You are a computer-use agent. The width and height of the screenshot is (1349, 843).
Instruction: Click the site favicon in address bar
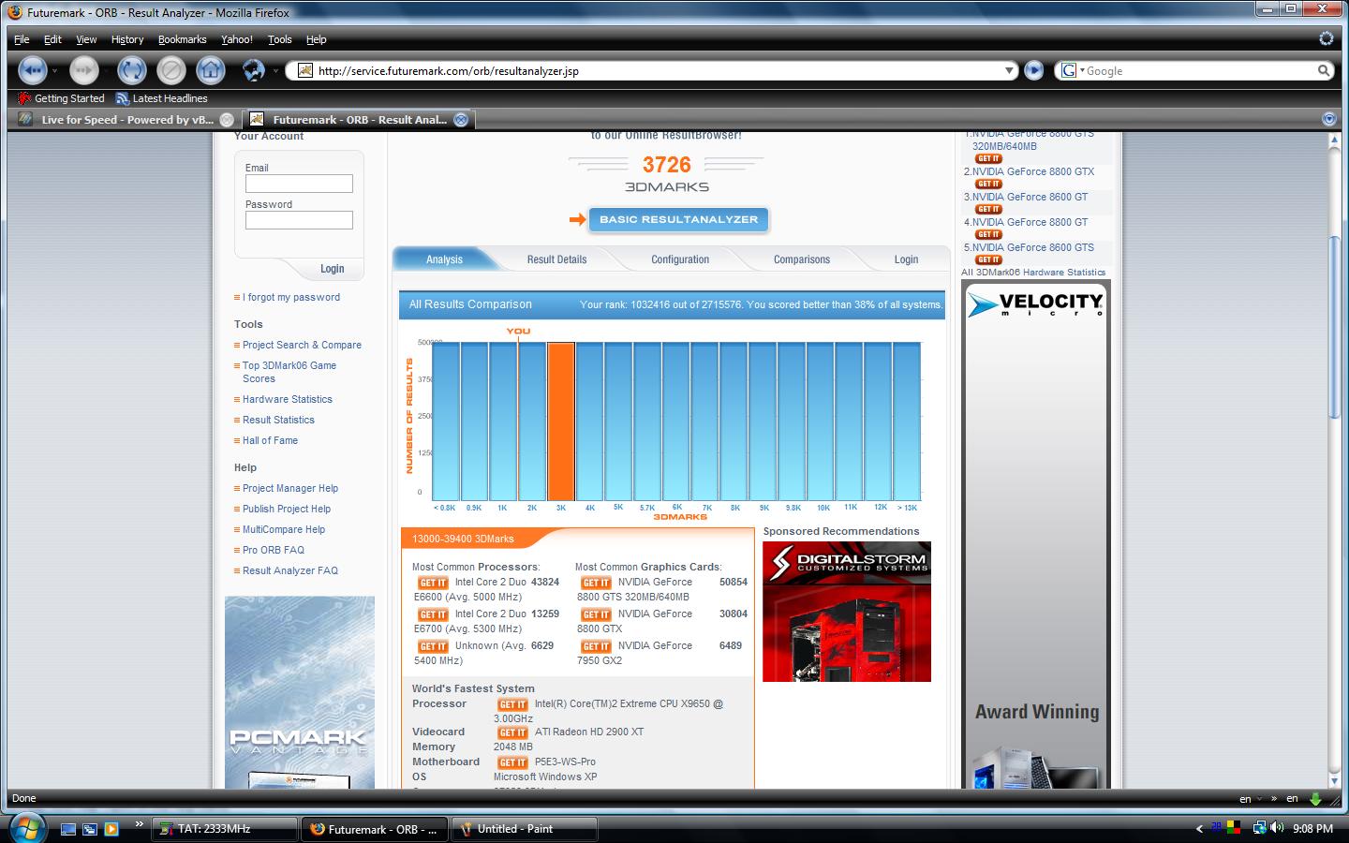click(304, 70)
